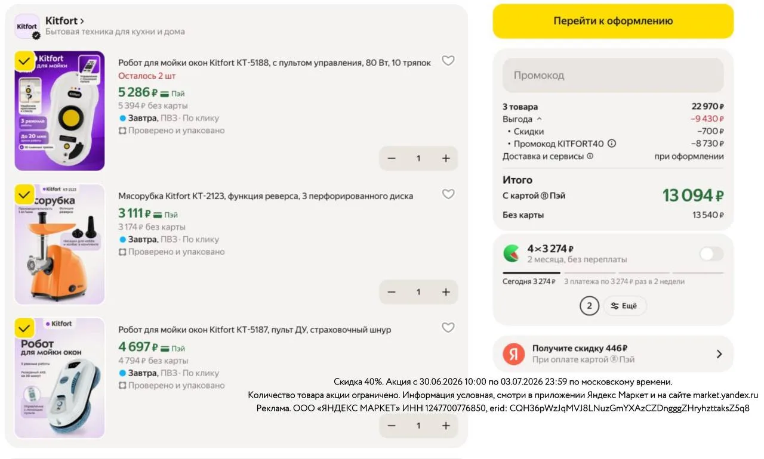Favorite the Kitfort KT-5187 window robot

[448, 327]
